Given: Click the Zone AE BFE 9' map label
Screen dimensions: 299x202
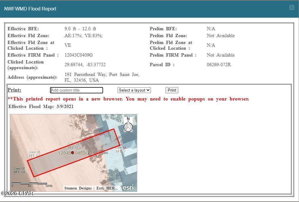Looking at the screenshot, I should tap(121, 149).
